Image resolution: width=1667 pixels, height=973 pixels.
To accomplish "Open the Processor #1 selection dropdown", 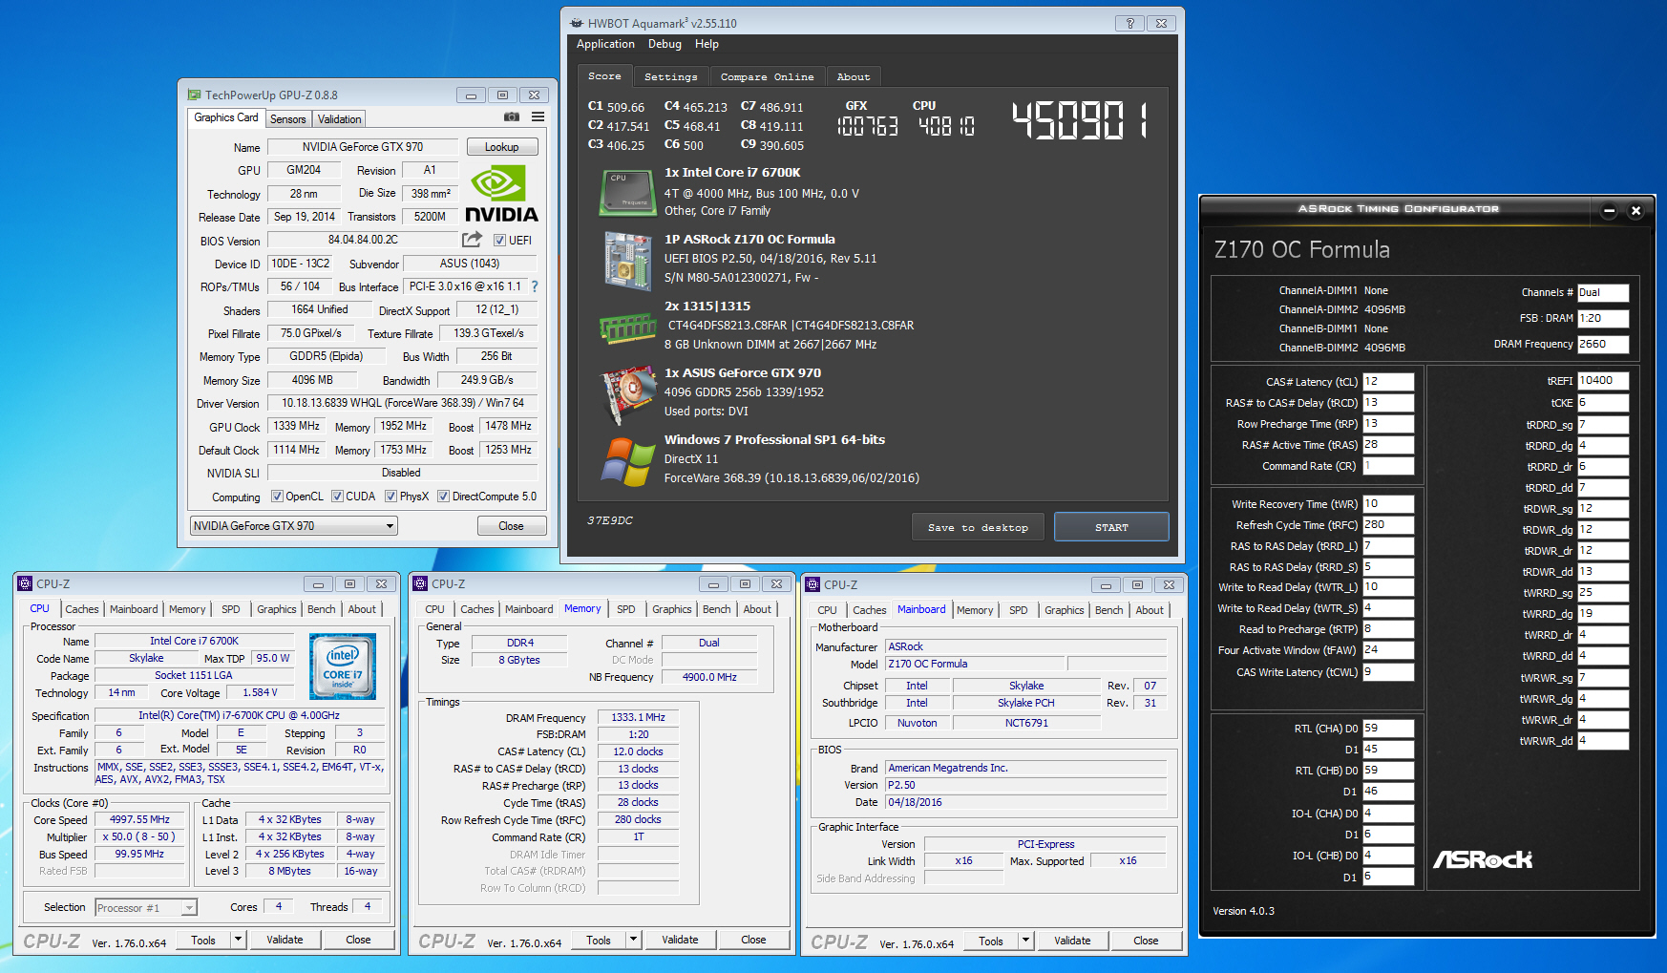I will tap(145, 907).
